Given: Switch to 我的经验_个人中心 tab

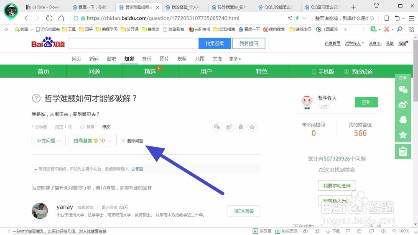Looking at the screenshot, I should [186, 7].
